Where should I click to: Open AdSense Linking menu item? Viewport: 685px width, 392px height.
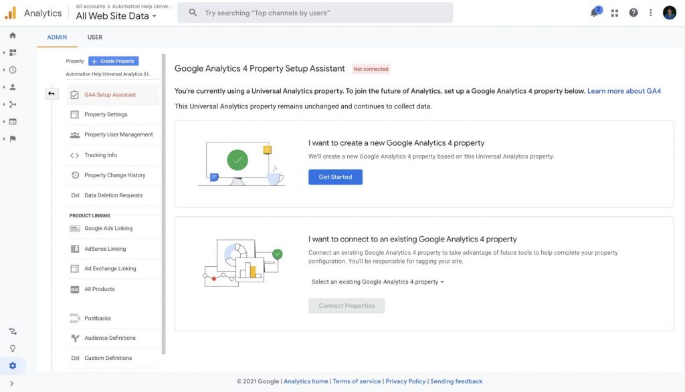coord(113,249)
